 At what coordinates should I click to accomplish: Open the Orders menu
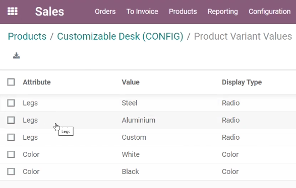click(105, 12)
